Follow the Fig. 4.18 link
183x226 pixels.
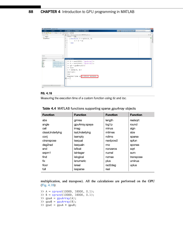[46, 185]
